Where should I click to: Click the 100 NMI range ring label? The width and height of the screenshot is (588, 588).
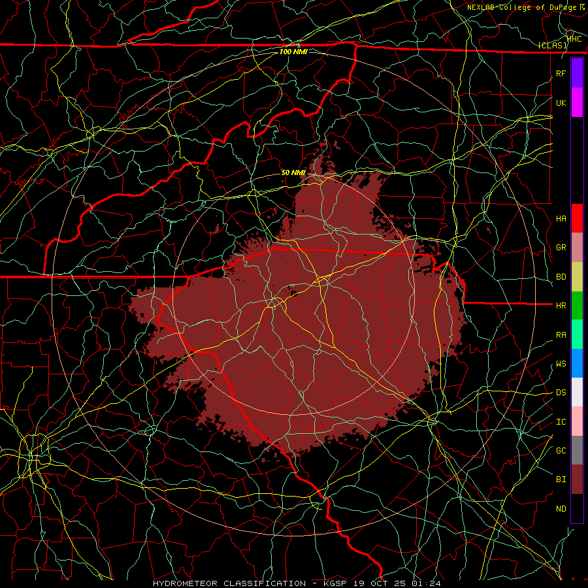[x=293, y=52]
